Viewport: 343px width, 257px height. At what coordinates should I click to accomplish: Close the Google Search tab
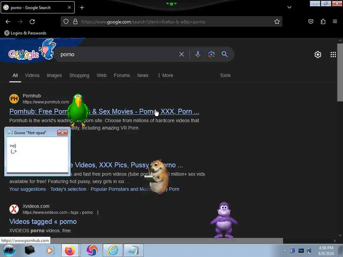(x=69, y=7)
